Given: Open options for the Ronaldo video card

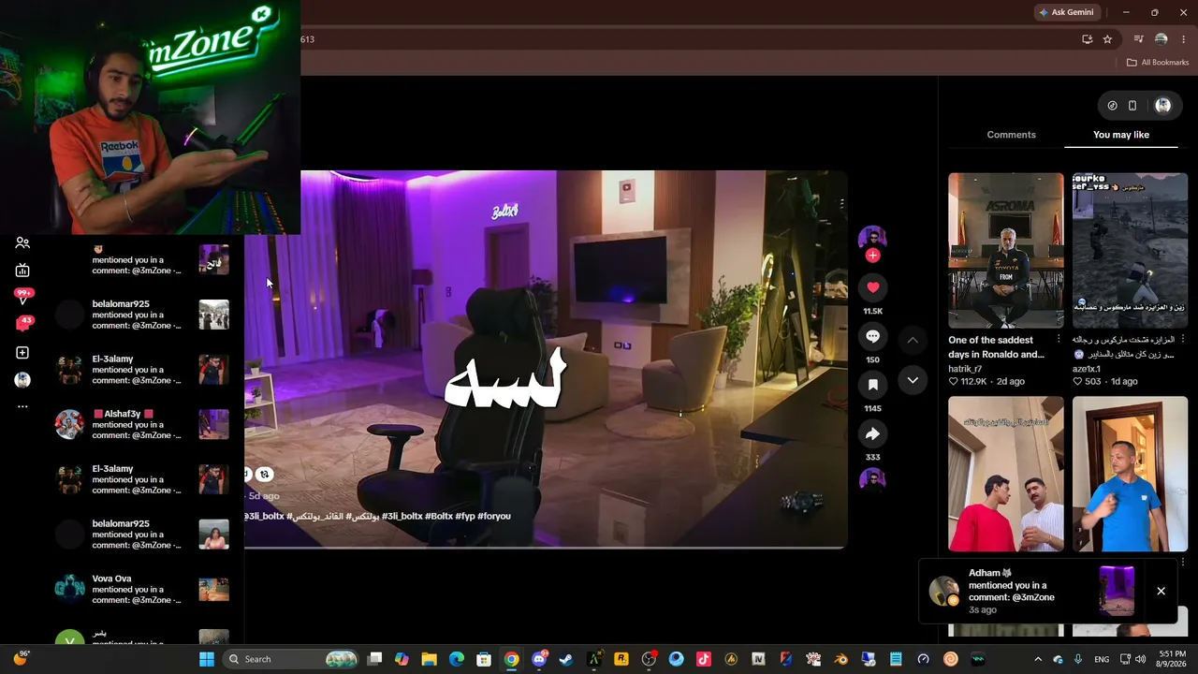Looking at the screenshot, I should coord(1059,339).
